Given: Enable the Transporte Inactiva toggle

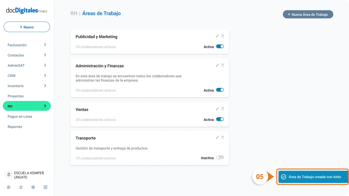Looking at the screenshot, I should 220,158.
